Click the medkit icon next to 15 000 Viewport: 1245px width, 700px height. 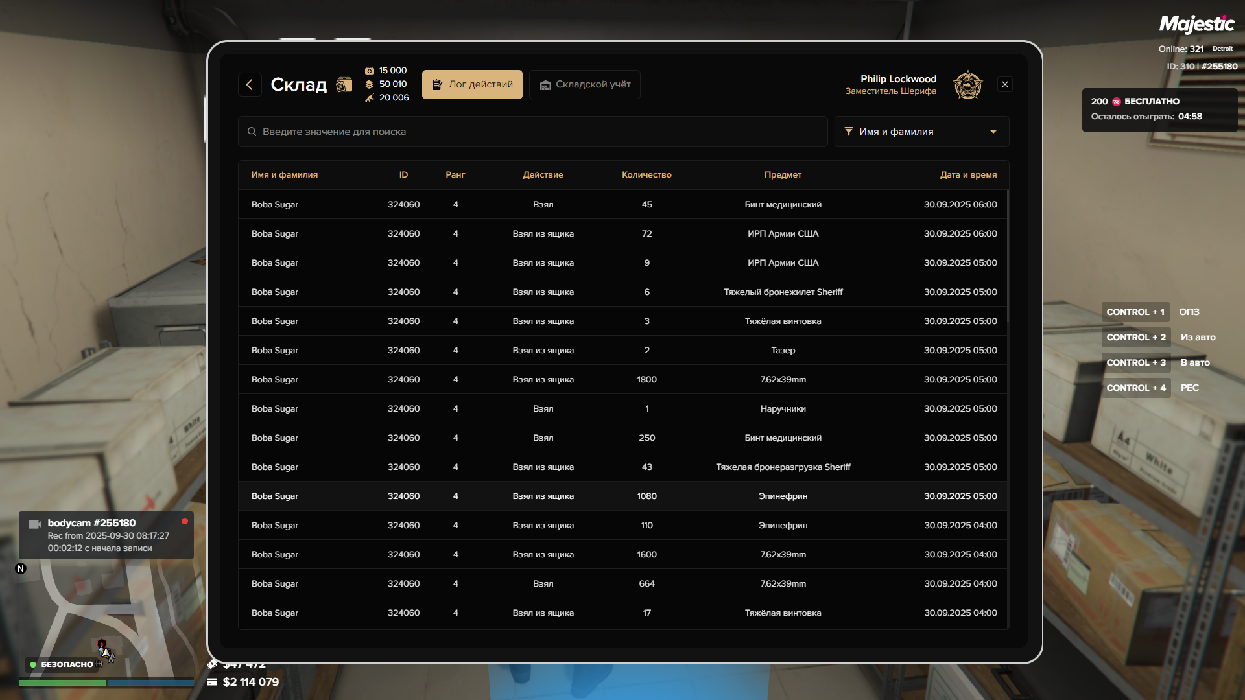coord(370,71)
